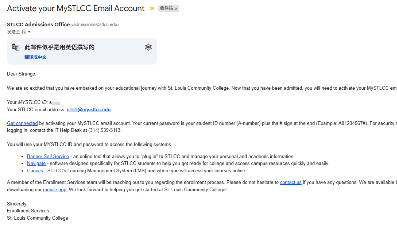Click the email subject heading text
This screenshot has width=397, height=230.
click(75, 8)
